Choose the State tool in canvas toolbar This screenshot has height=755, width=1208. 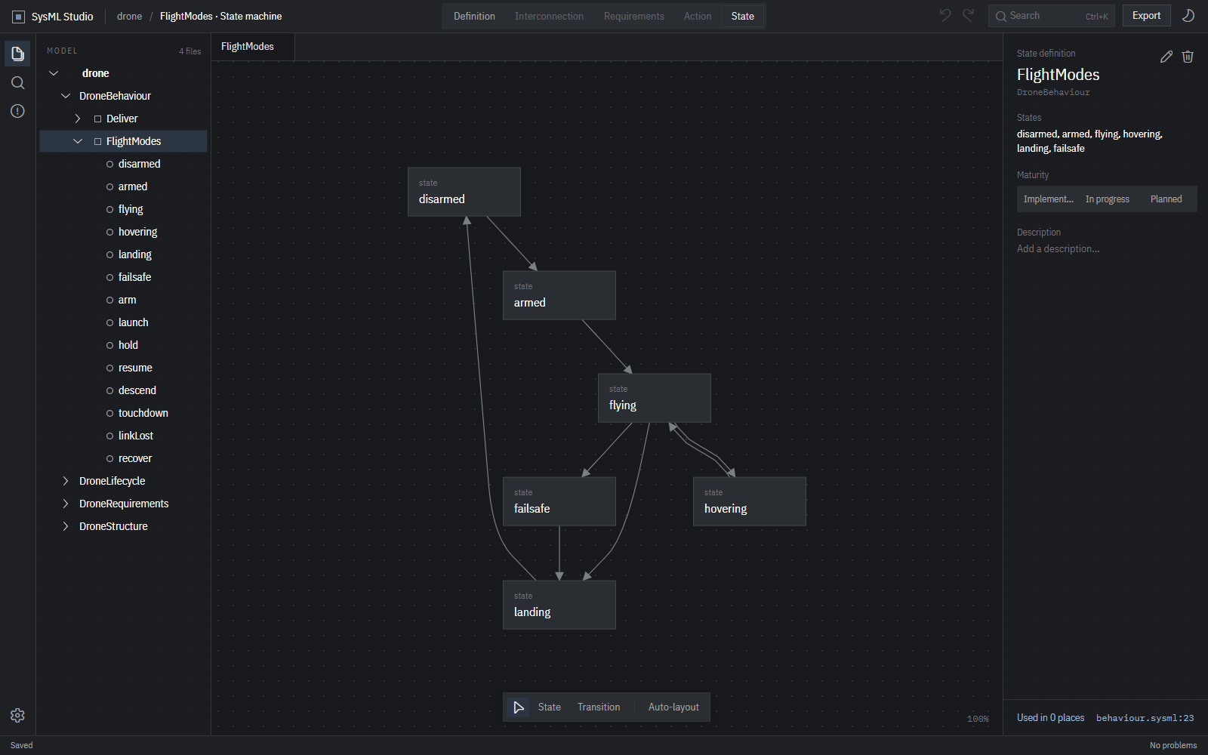[x=550, y=707]
